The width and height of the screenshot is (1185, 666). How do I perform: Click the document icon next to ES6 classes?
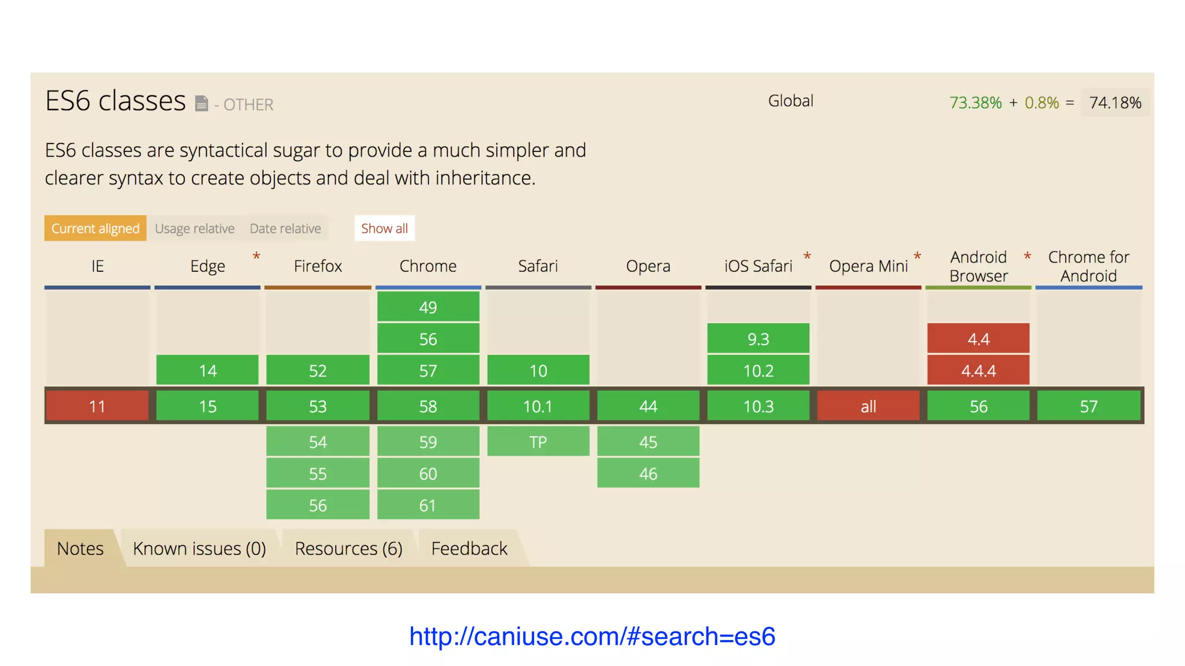201,104
